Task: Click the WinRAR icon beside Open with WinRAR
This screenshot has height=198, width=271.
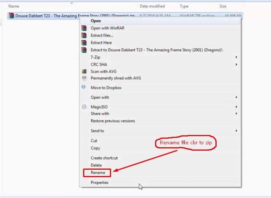Action: (x=84, y=28)
